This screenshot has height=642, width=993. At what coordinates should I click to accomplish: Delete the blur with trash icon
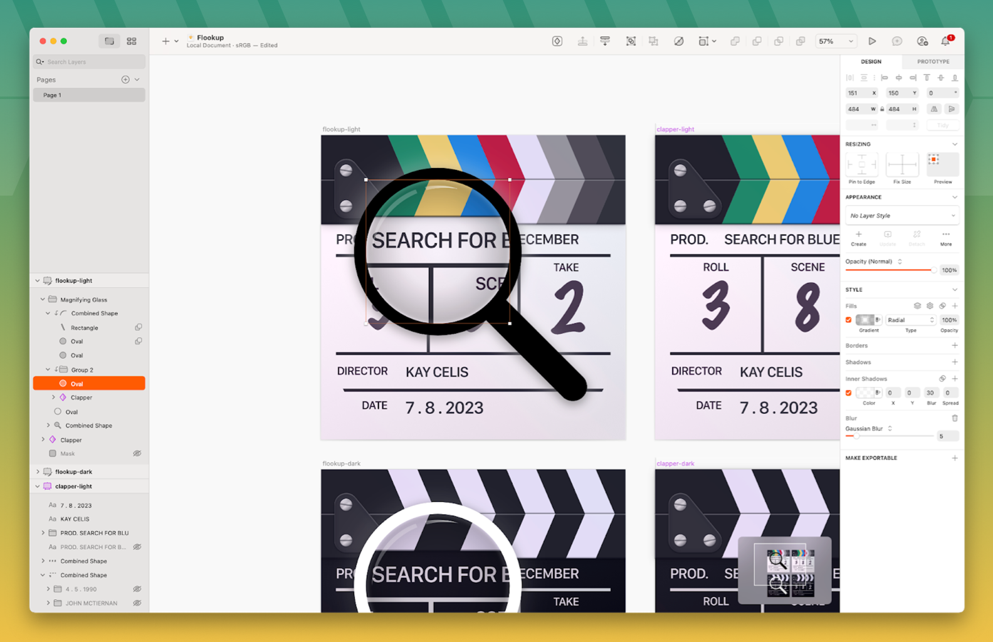(954, 418)
